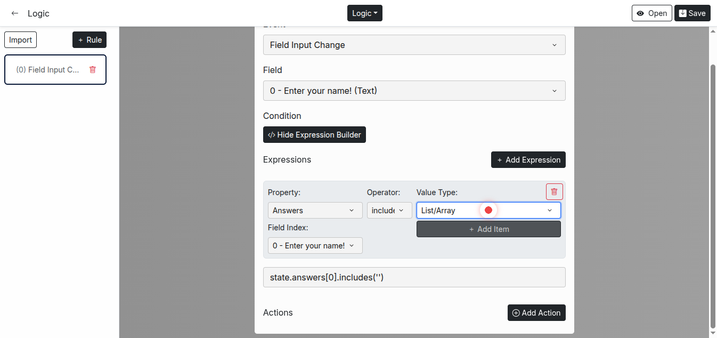Viewport: 717px width, 338px height.
Task: Open the Field dropdown Enter your name
Action: pos(414,91)
